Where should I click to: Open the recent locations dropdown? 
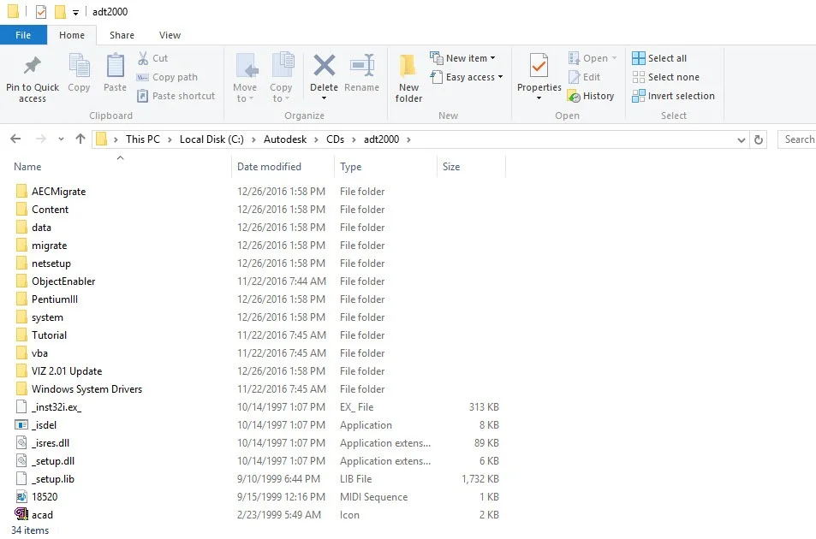coord(61,139)
